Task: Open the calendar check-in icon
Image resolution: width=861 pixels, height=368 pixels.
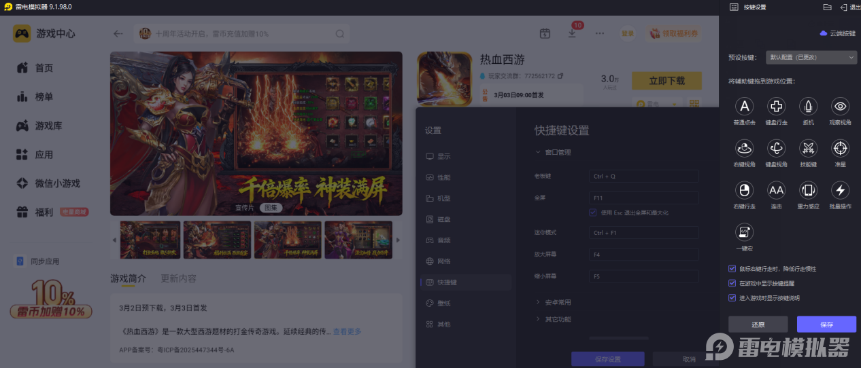Action: tap(545, 33)
